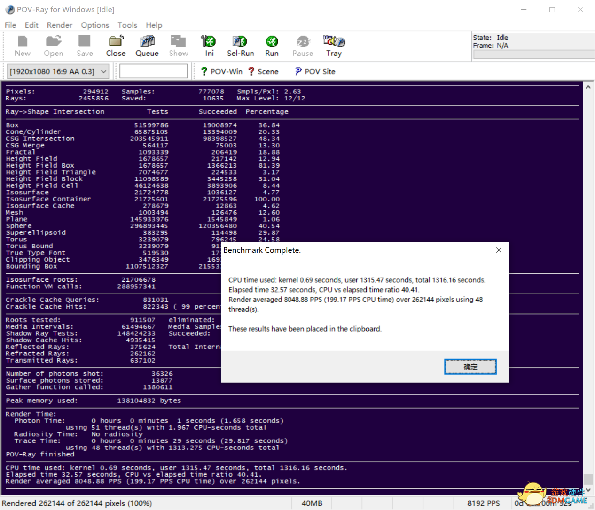Click the 40MB status bar entry
Image resolution: width=595 pixels, height=510 pixels.
312,503
